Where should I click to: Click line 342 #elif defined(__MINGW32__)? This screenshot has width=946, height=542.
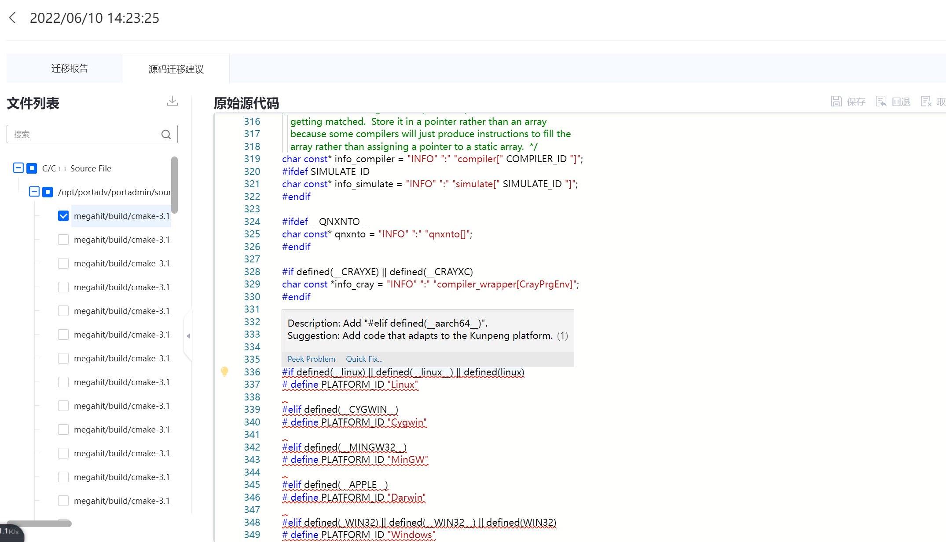tap(344, 447)
